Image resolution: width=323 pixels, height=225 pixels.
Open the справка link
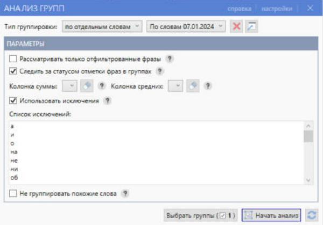pos(240,9)
